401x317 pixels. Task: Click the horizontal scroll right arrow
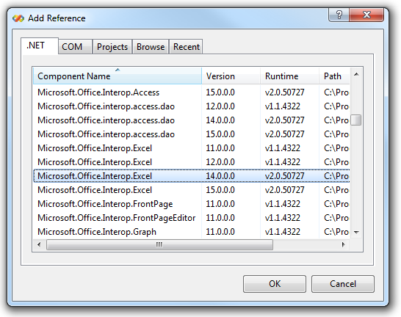point(344,244)
